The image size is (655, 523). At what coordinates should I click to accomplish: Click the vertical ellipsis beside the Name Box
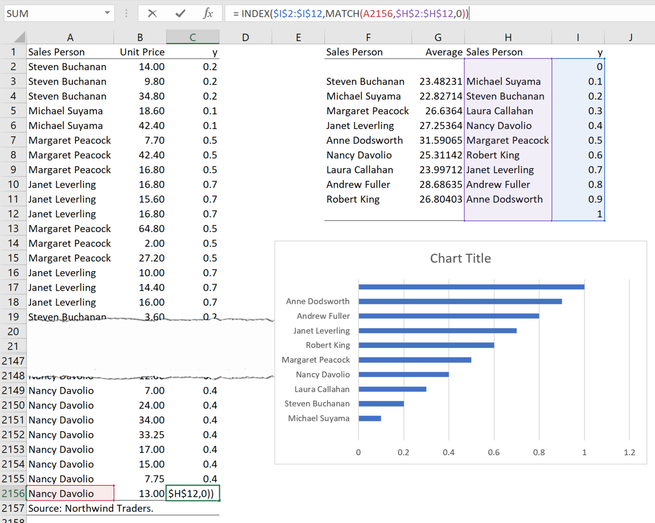126,13
